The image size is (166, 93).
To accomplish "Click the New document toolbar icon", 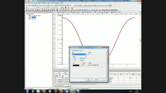I will [27, 5].
